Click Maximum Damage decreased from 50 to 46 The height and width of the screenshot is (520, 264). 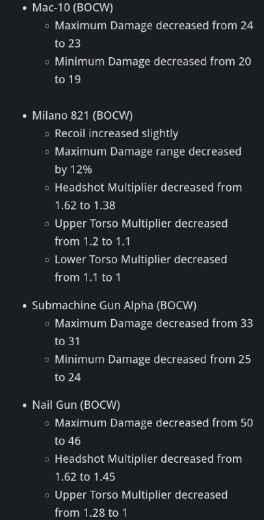154,432
